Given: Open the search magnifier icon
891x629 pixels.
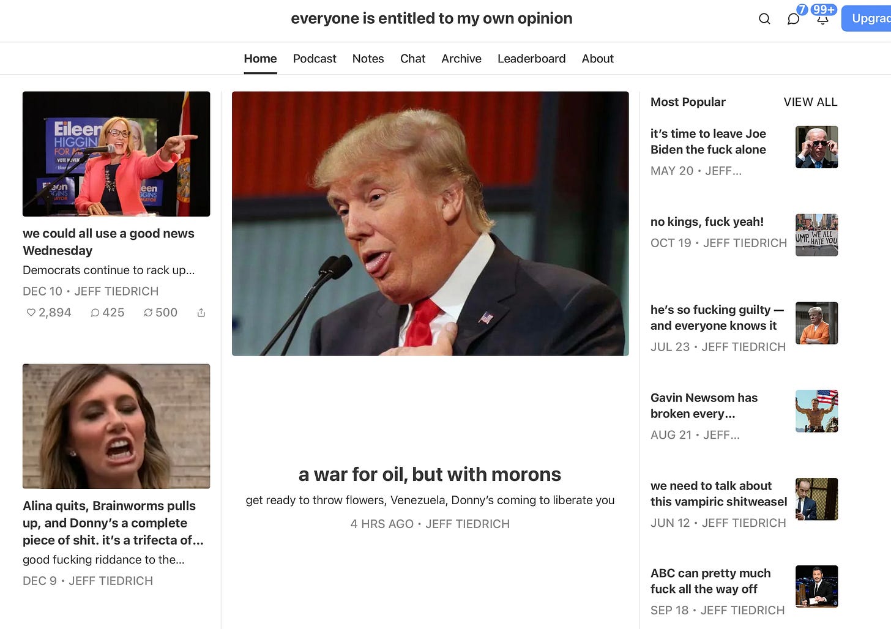Looking at the screenshot, I should [x=764, y=19].
